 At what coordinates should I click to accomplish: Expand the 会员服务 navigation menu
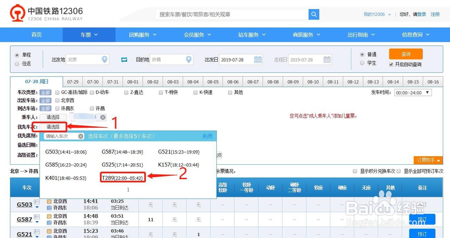pos(198,35)
